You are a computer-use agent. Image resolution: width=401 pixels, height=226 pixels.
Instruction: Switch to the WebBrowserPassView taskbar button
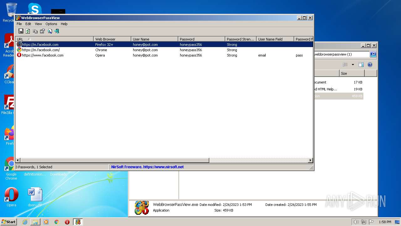pyautogui.click(x=78, y=222)
